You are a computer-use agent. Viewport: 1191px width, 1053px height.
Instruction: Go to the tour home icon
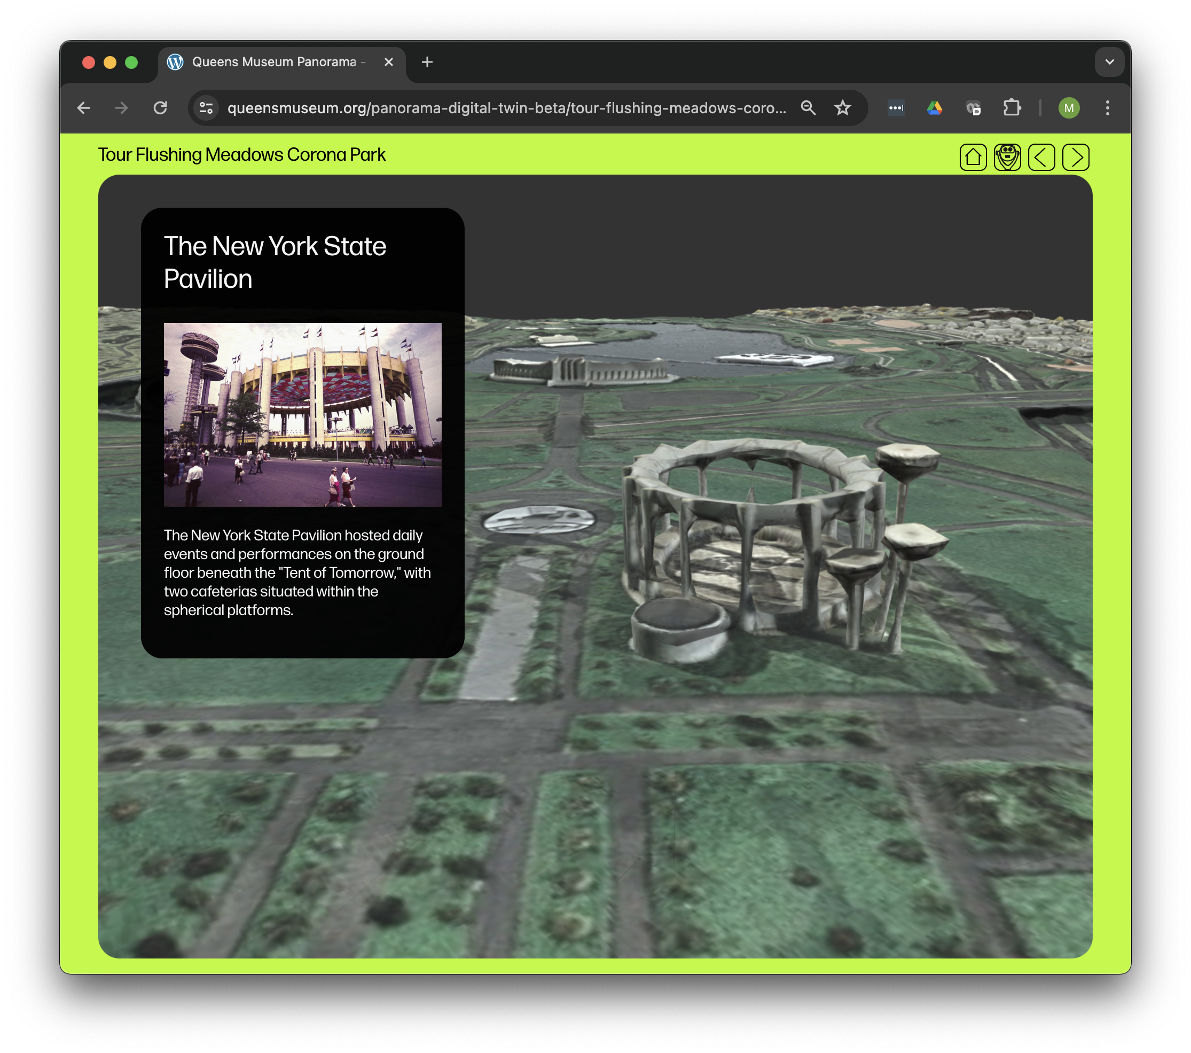point(973,157)
